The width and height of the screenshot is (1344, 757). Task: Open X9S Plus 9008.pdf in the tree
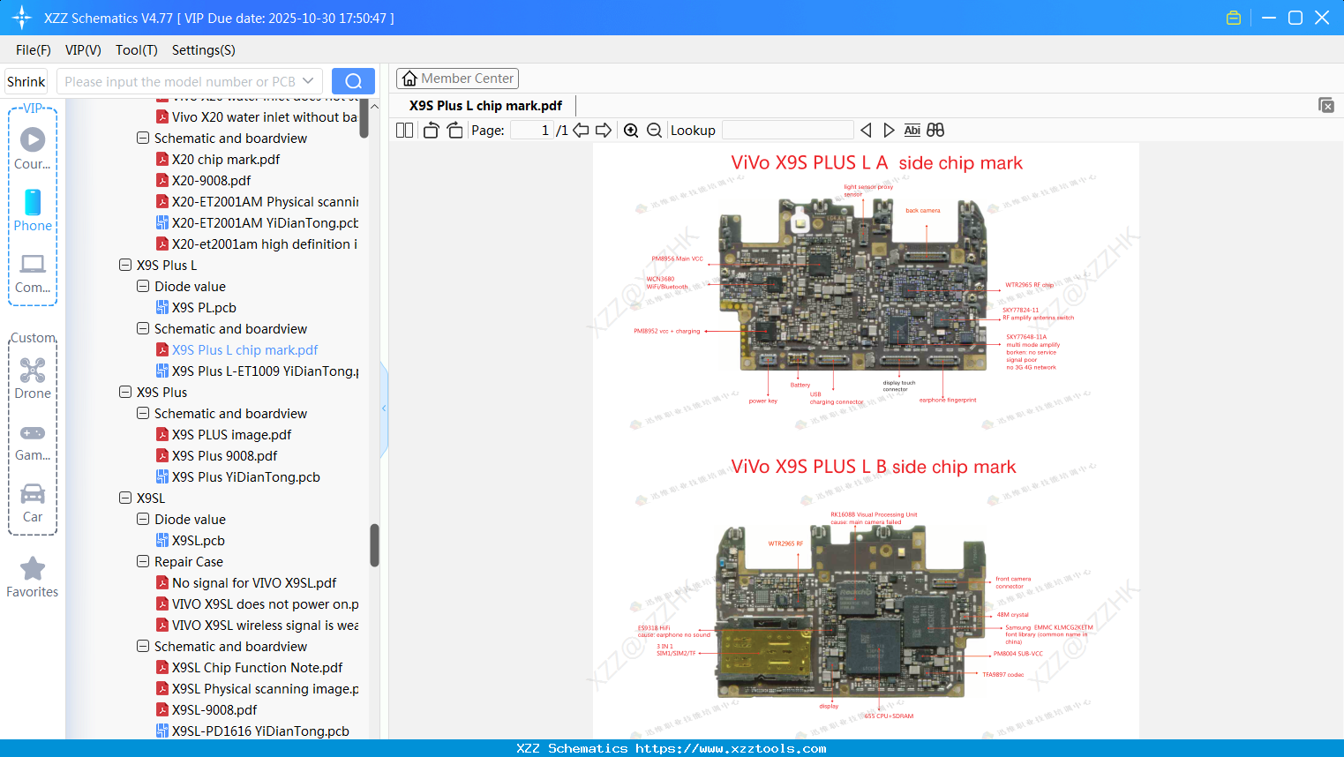pos(224,456)
